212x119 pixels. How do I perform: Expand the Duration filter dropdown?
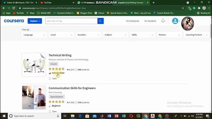click(x=88, y=35)
